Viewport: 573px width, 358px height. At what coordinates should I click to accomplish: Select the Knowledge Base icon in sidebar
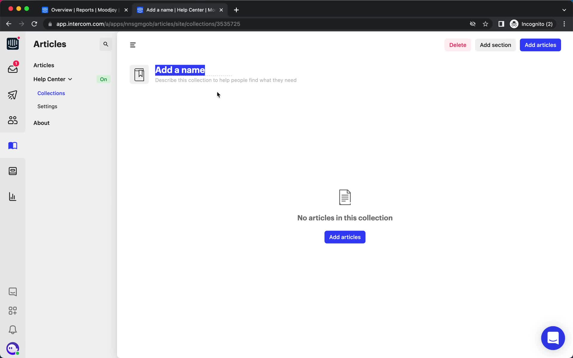(12, 145)
